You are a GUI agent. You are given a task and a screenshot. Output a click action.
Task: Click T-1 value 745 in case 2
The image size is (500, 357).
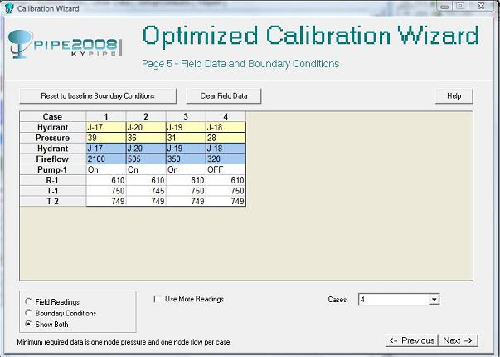(x=146, y=191)
